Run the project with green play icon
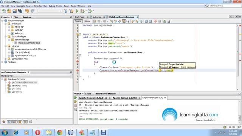This screenshot has width=242, height=136. pyautogui.click(x=77, y=11)
